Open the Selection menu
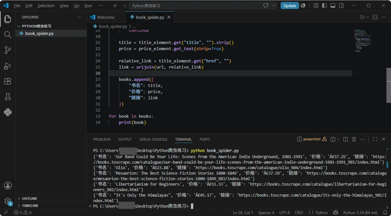 click(x=46, y=5)
